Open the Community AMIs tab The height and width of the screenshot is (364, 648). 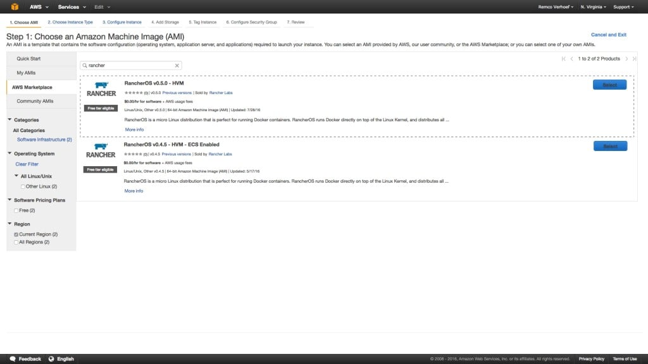pos(35,101)
